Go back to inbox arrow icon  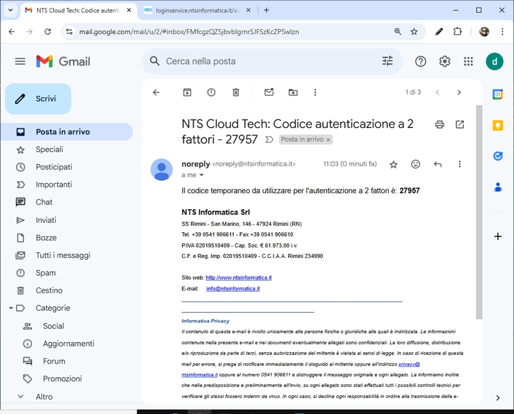156,92
